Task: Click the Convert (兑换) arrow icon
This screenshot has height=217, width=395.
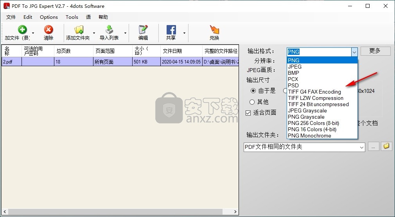Action: click(214, 29)
